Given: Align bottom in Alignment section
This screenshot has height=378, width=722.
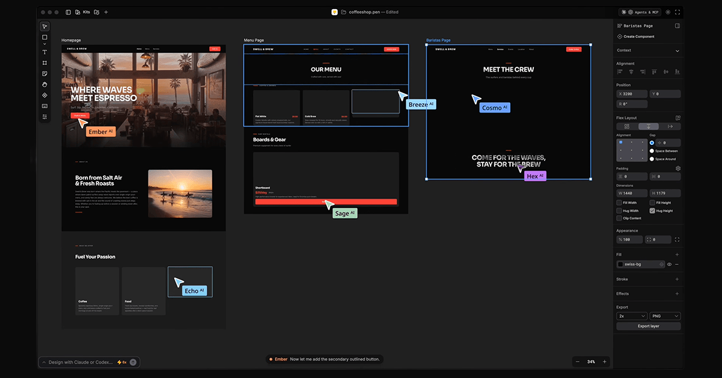Looking at the screenshot, I should (677, 72).
